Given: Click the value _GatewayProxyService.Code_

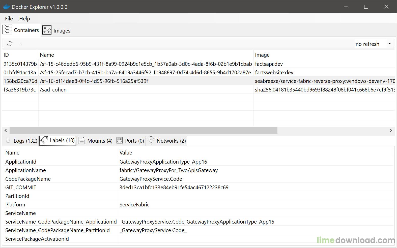Looking at the screenshot, I should tap(153, 230).
